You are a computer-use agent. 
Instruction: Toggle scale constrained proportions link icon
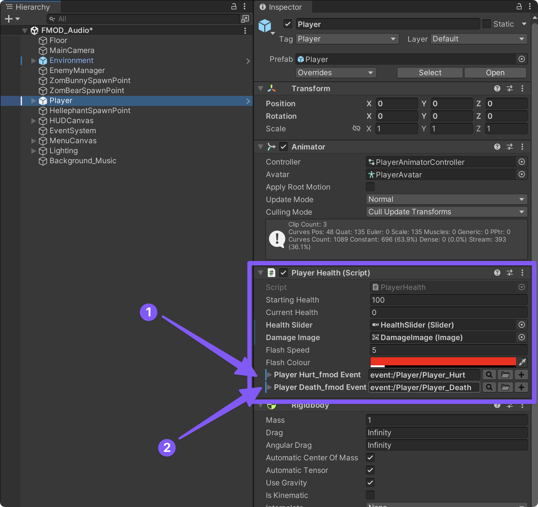(356, 128)
